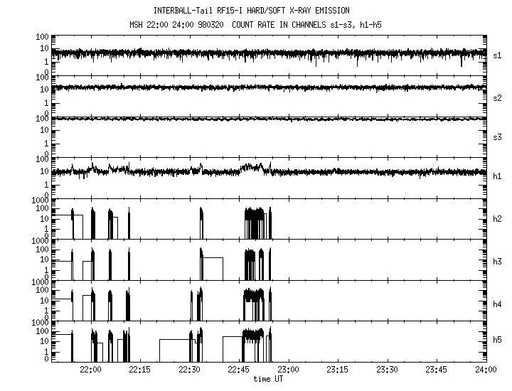Click the subtitle line starting with MSH 22:00
Image resolution: width=512 pixels, height=391 pixels.
click(252, 25)
